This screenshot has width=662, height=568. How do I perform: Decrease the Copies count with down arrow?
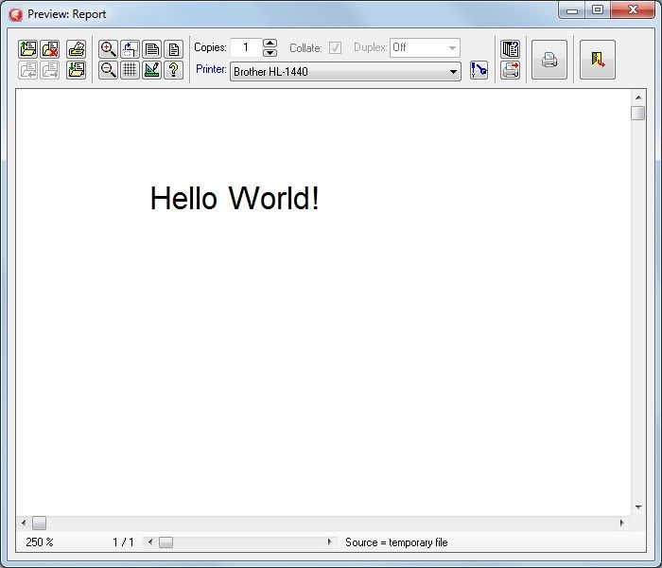[x=270, y=53]
